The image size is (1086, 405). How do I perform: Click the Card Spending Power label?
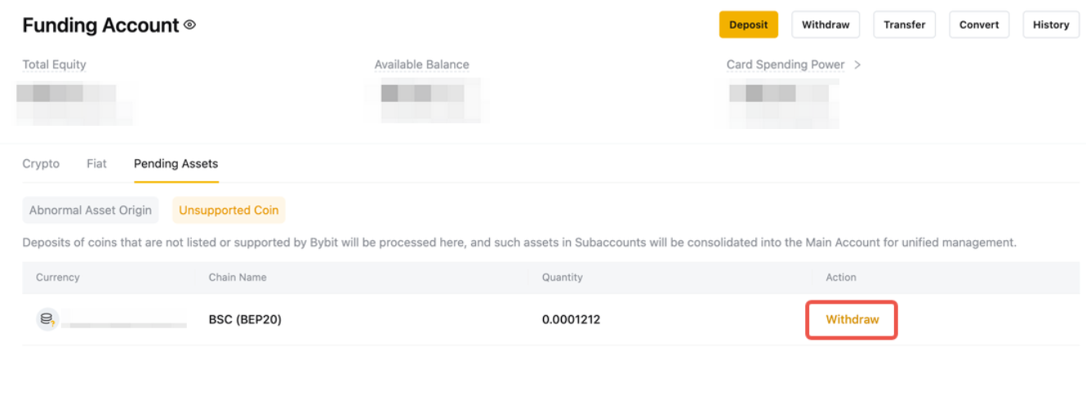point(786,65)
